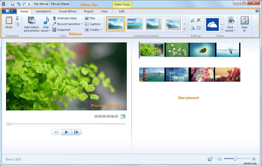This screenshot has width=262, height=166.
Task: Expand the Record narration dropdown arrow
Action: pos(83,24)
